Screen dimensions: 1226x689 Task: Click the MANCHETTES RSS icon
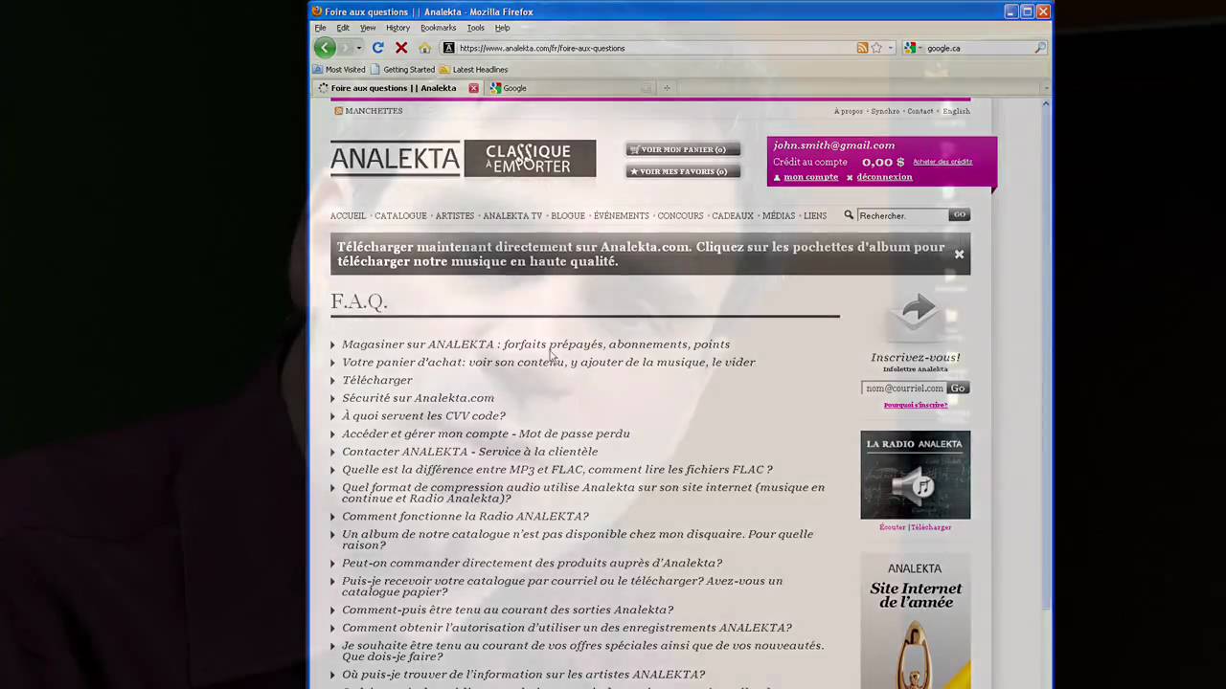[x=338, y=111]
